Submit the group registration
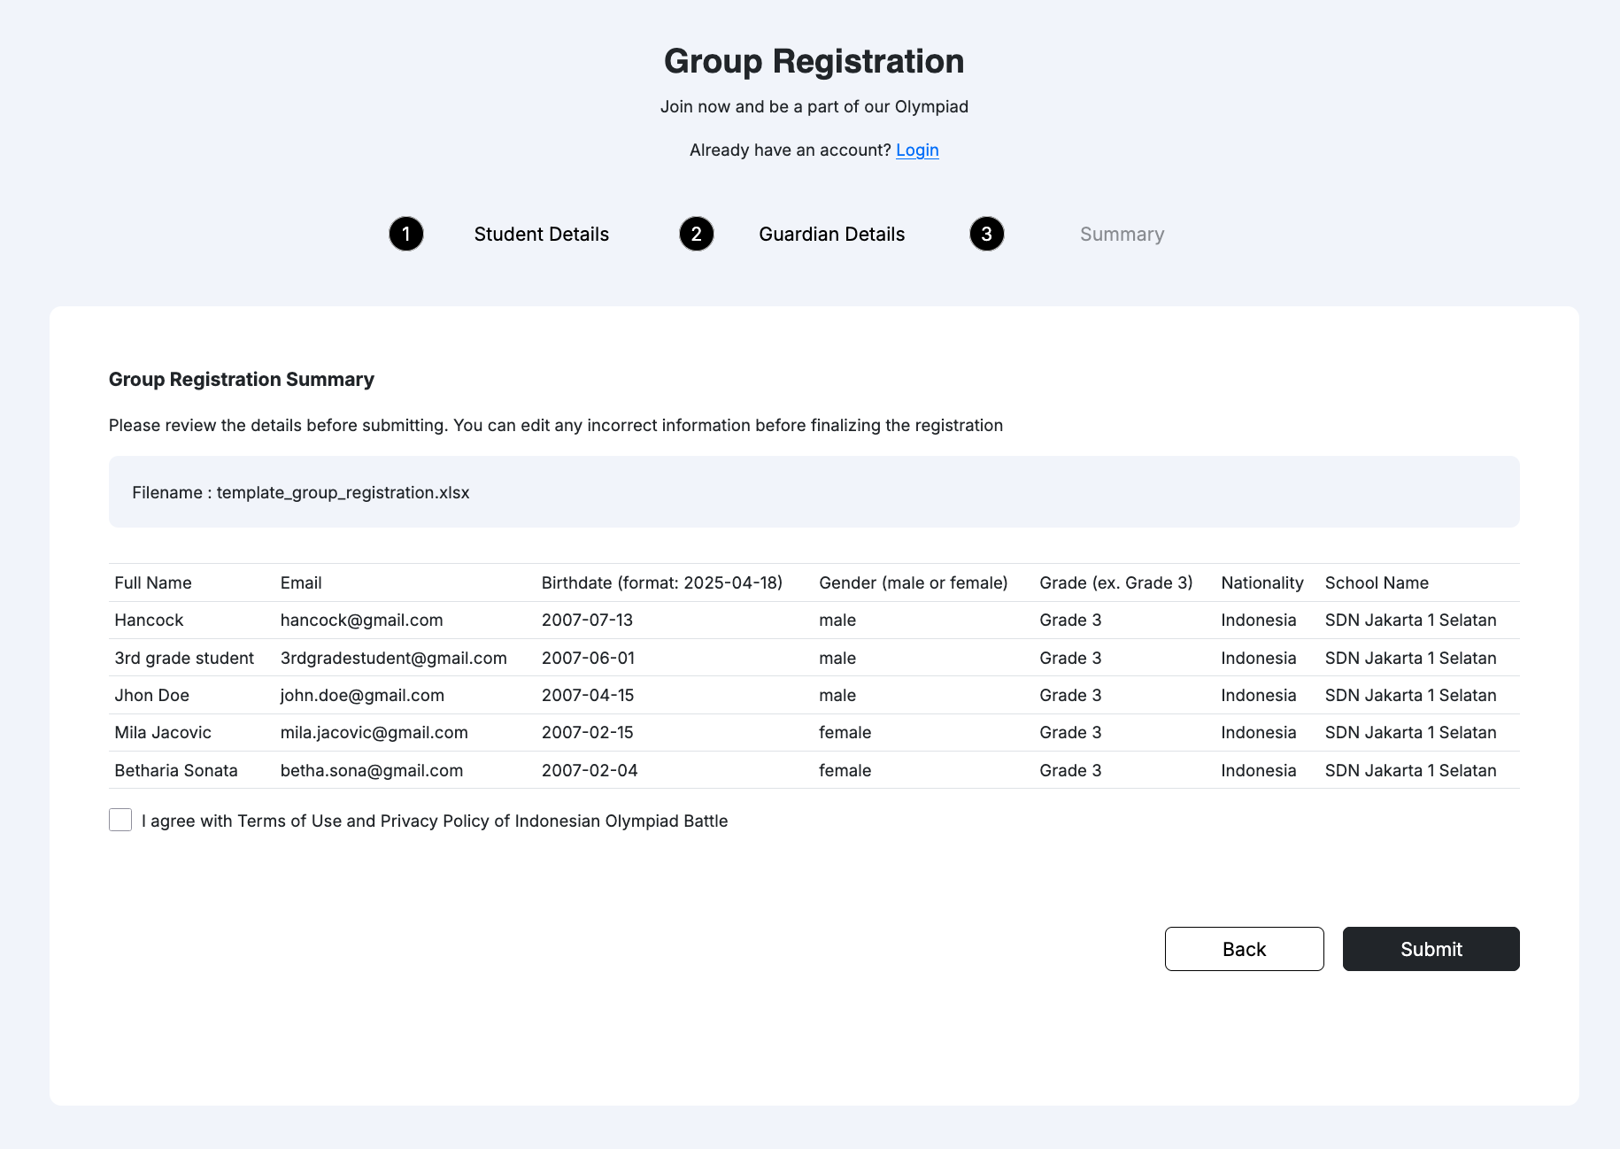This screenshot has height=1149, width=1620. tap(1431, 949)
